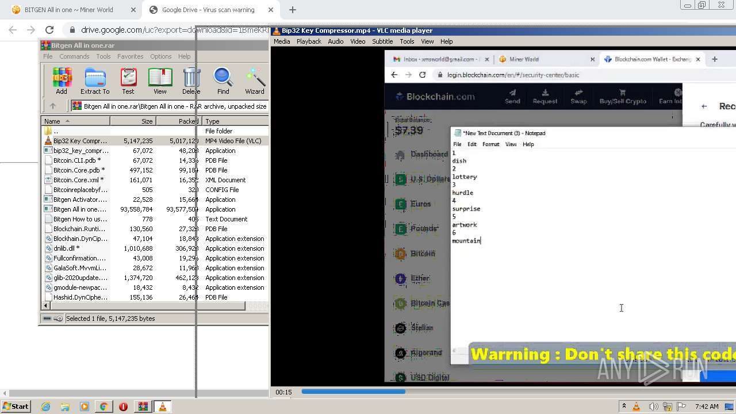
Task: Sort file list by Name column
Action: tap(75, 121)
